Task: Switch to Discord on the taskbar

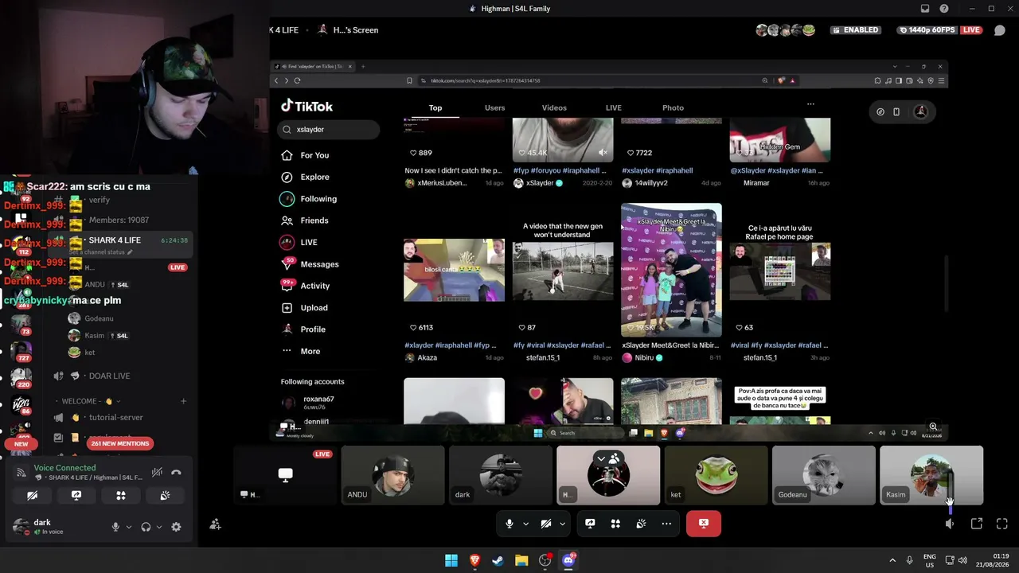Action: point(568,560)
